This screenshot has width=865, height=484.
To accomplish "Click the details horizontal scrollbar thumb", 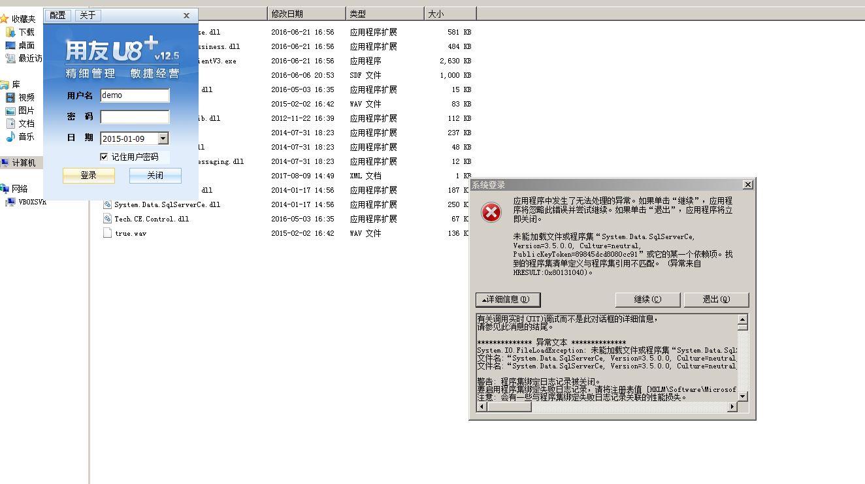I will pos(509,406).
